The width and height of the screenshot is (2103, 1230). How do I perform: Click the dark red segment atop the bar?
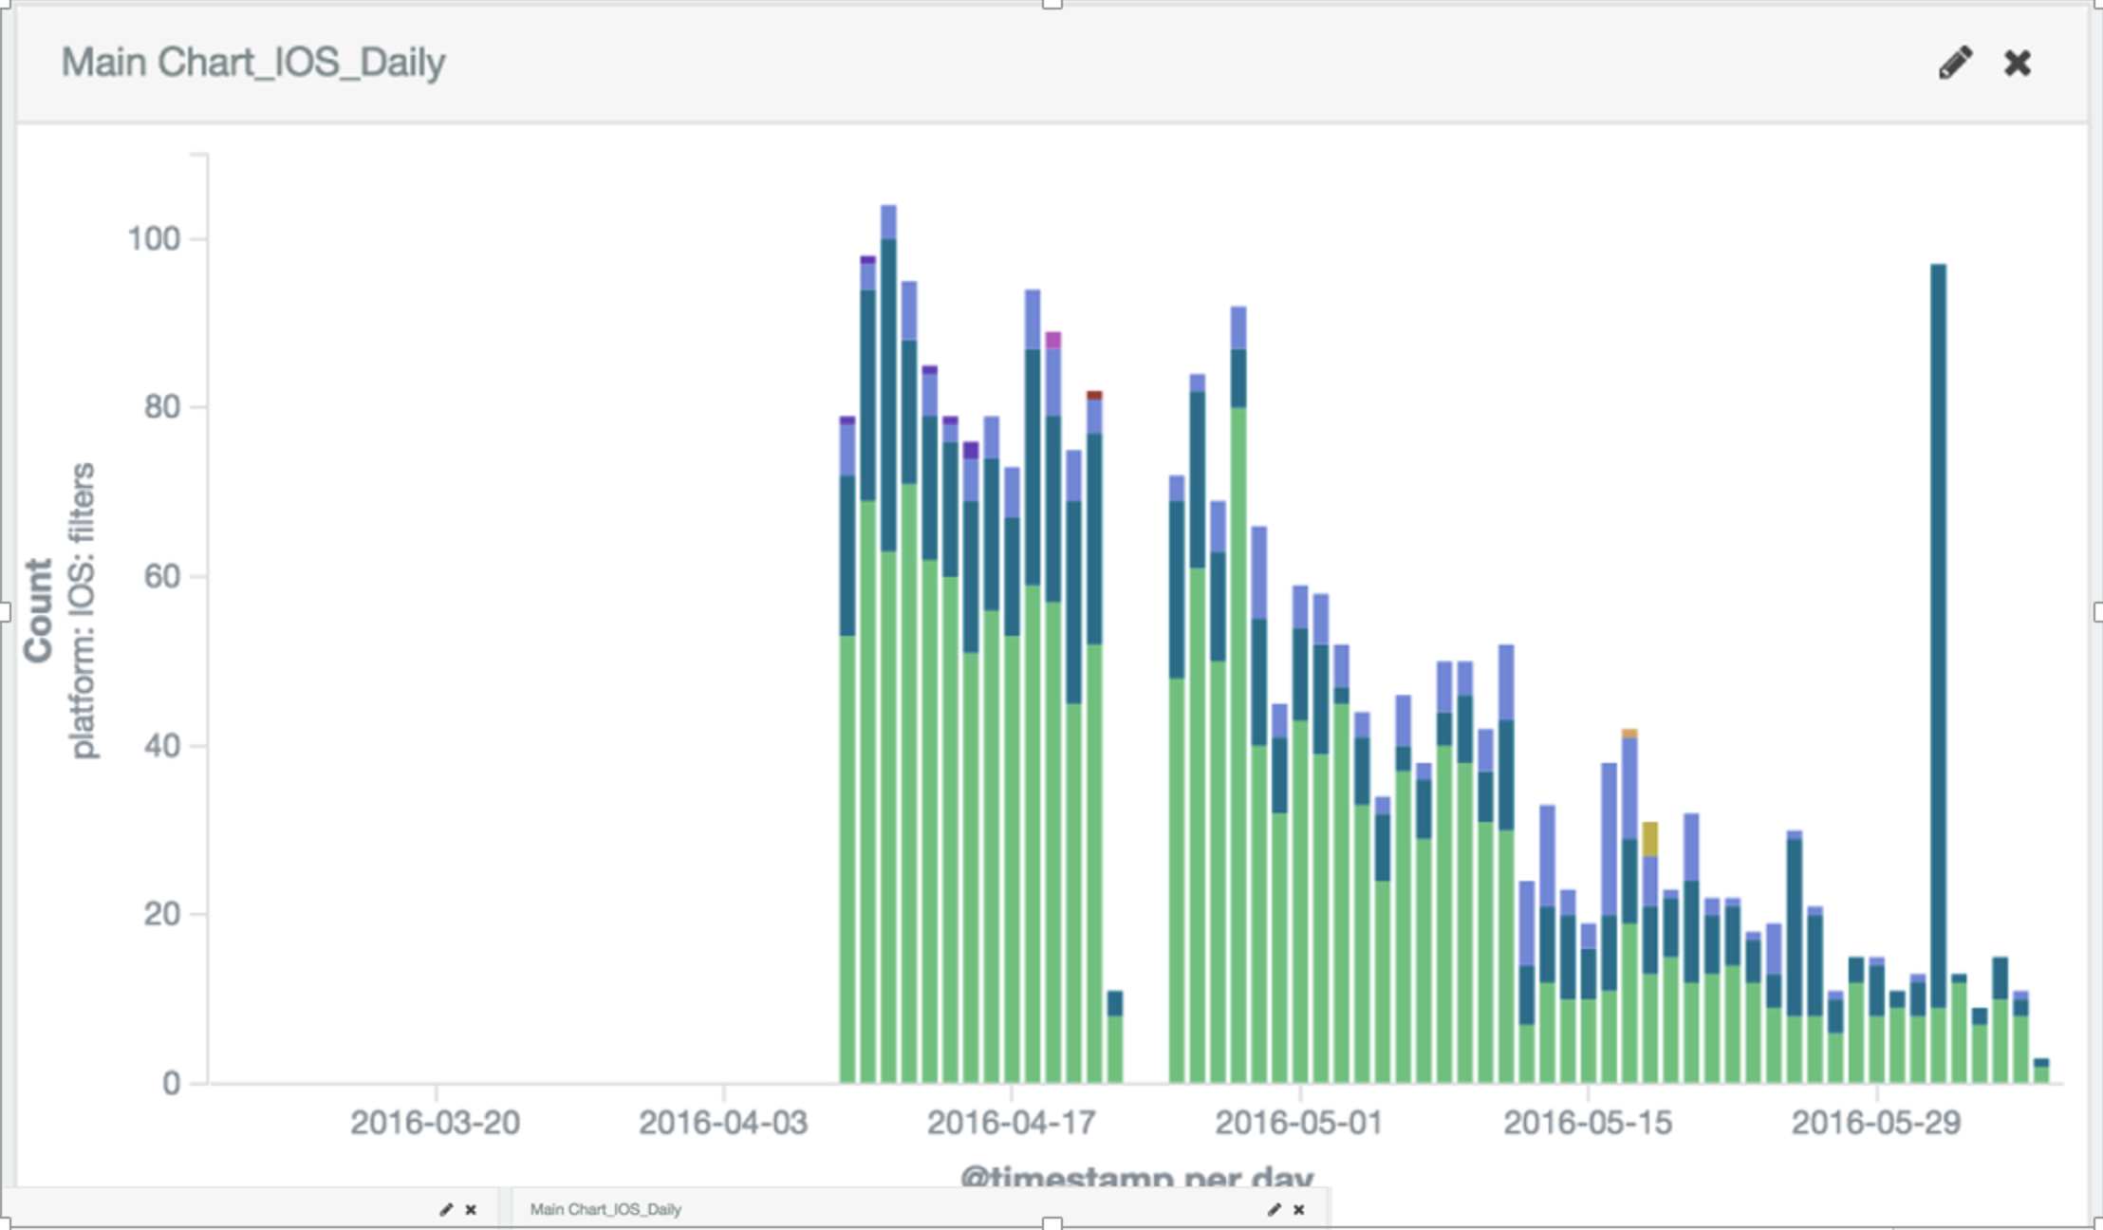pos(1093,395)
